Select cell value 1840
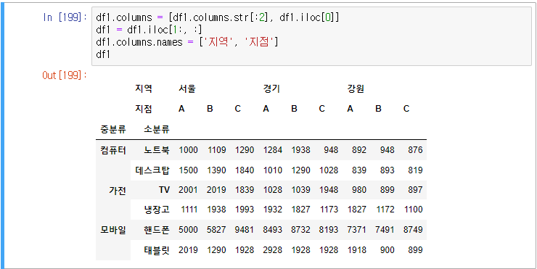 [x=244, y=170]
